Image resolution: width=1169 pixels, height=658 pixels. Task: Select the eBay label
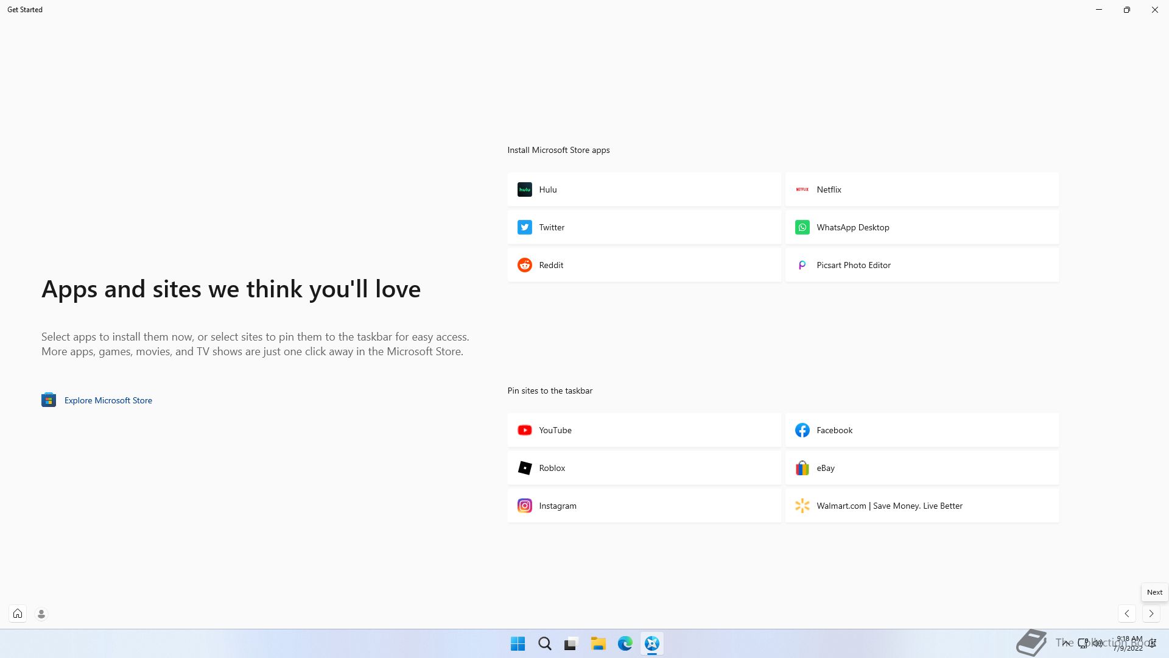tap(826, 468)
